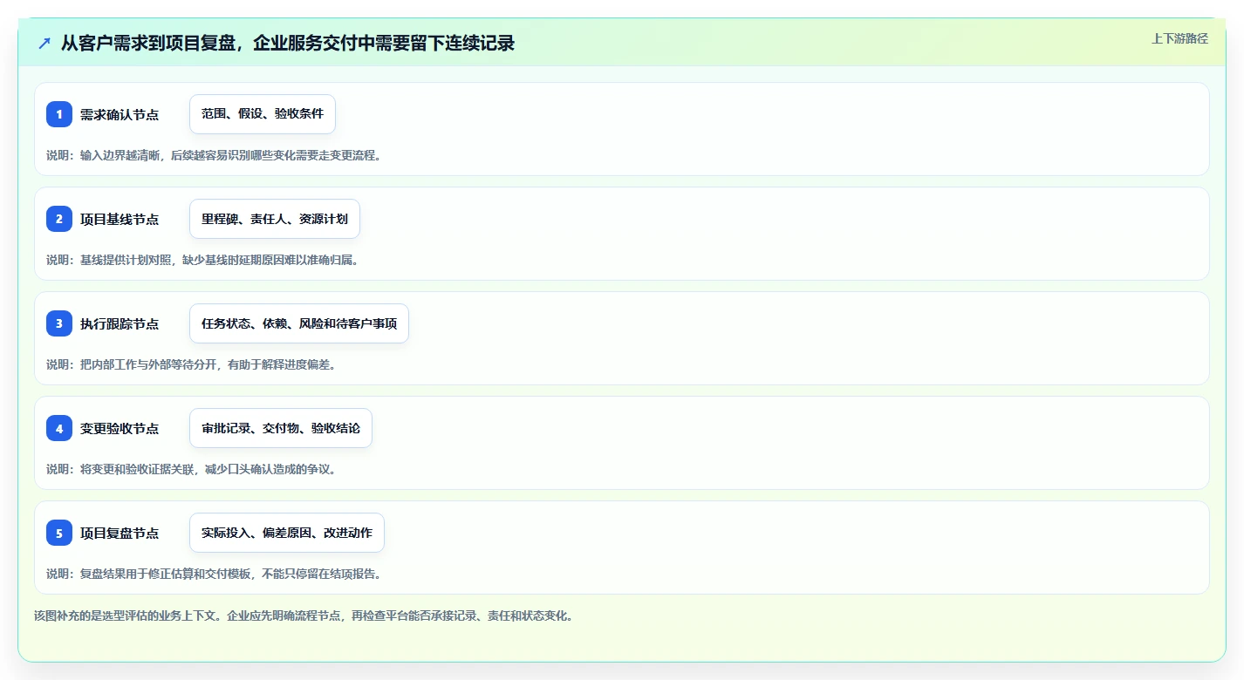Select the 审批记录、交付物、验收结论 chip
Image resolution: width=1244 pixels, height=680 pixels.
[281, 428]
